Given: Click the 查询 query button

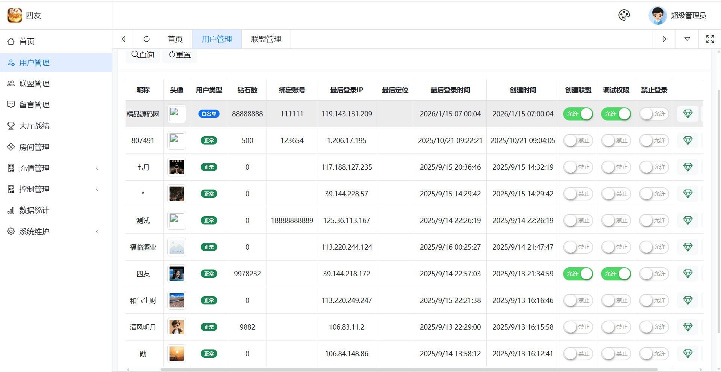Looking at the screenshot, I should point(142,55).
